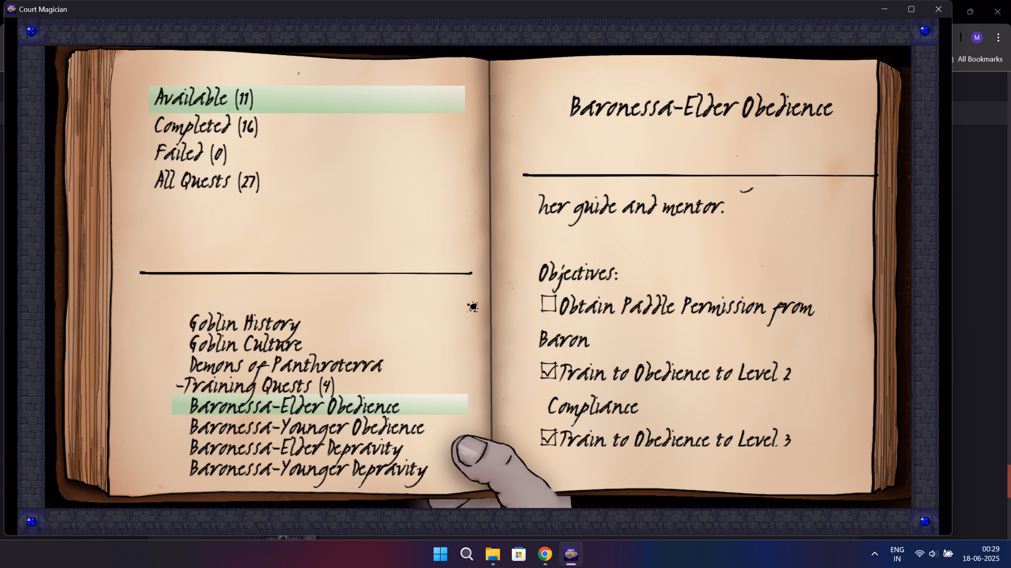Open File Explorer from the taskbar

point(492,554)
